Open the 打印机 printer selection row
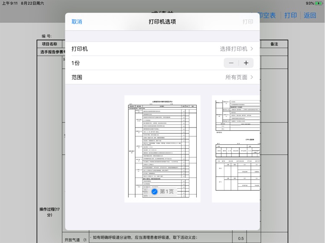Viewport: 325px width, 243px height. click(162, 49)
